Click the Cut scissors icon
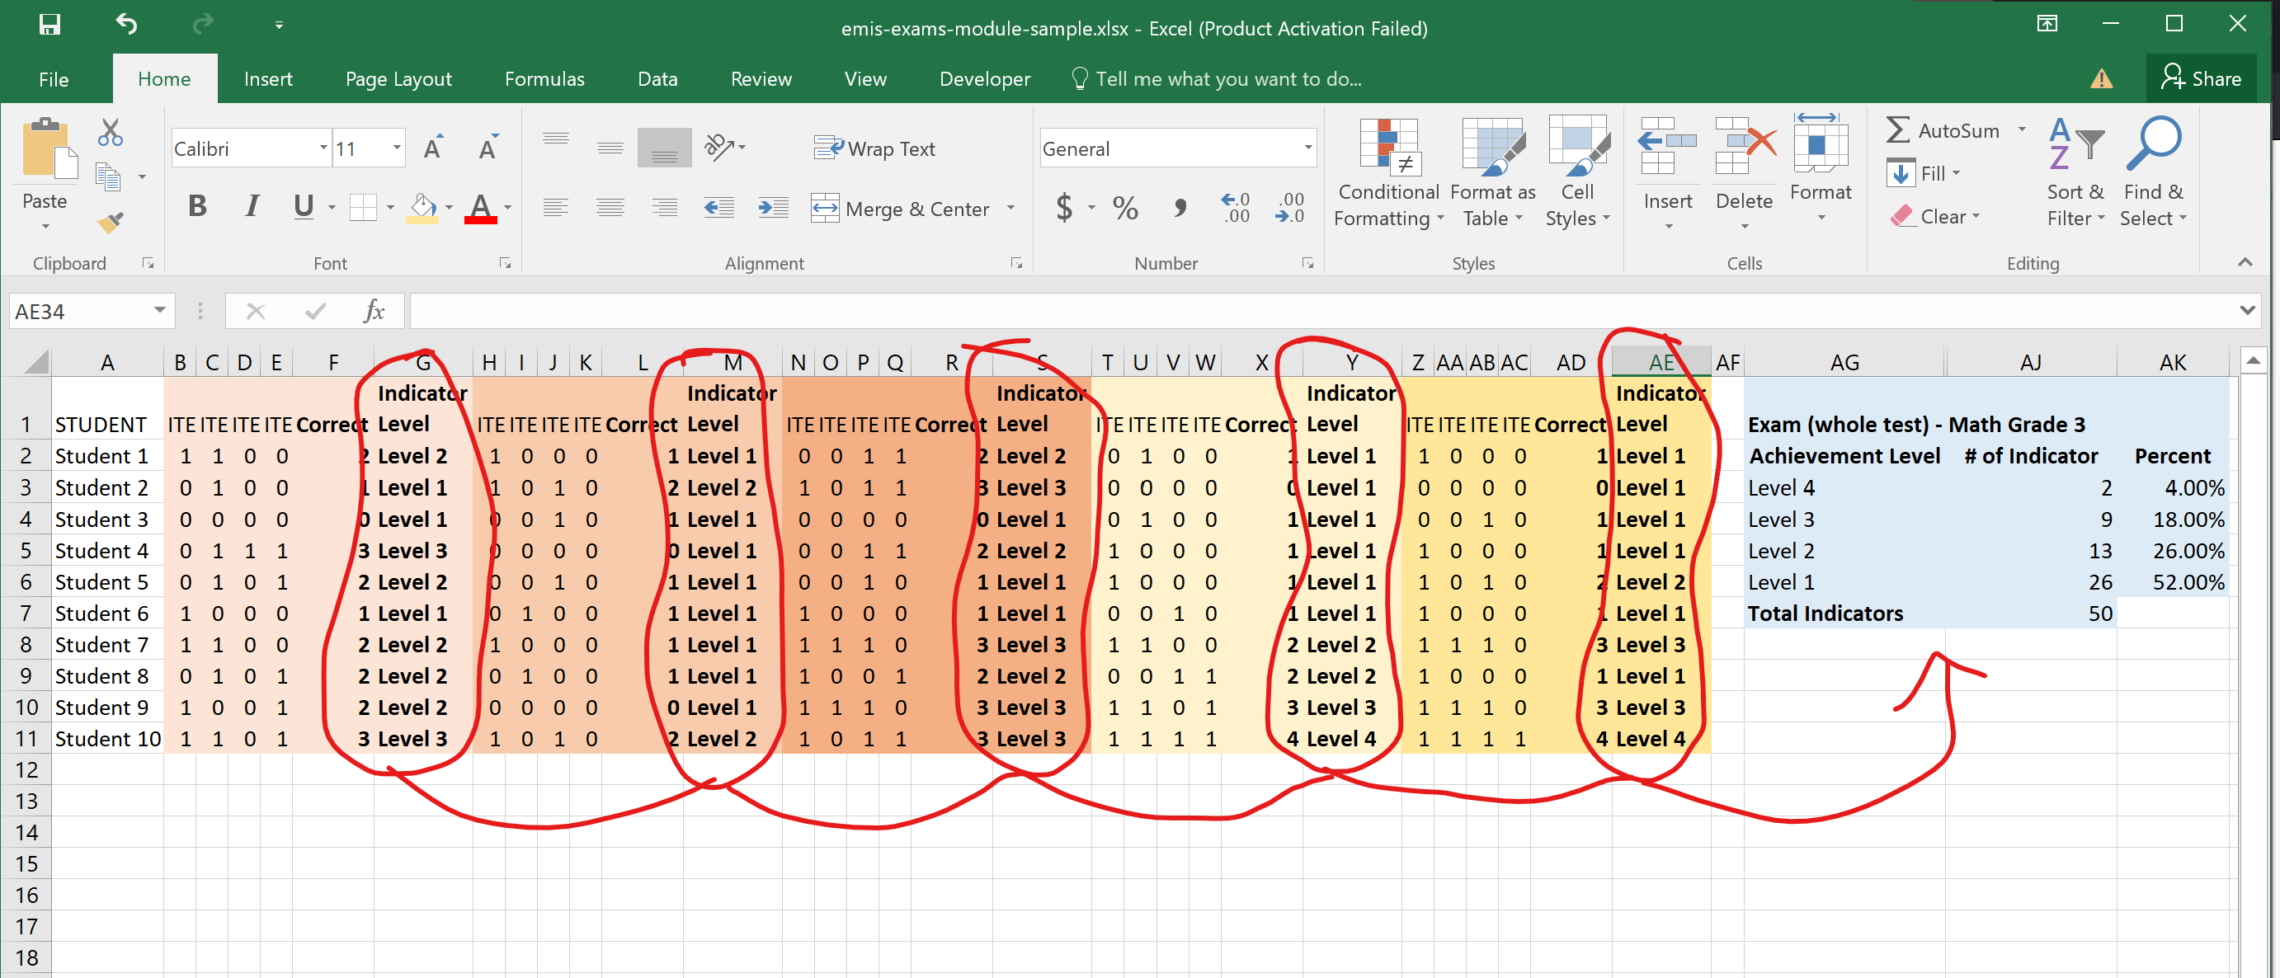Screen dimensions: 2280x978 pyautogui.click(x=110, y=133)
